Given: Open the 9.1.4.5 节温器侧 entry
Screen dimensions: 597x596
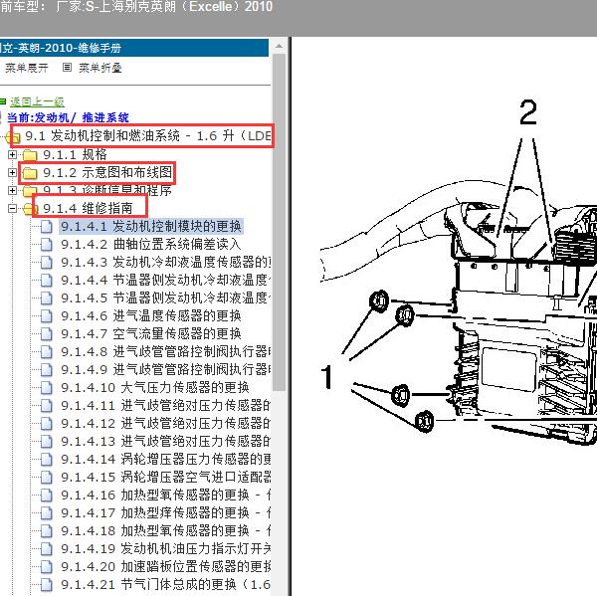Looking at the screenshot, I should tap(165, 298).
